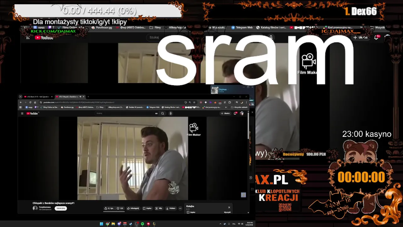Click the Pobierz download button

(x=171, y=208)
